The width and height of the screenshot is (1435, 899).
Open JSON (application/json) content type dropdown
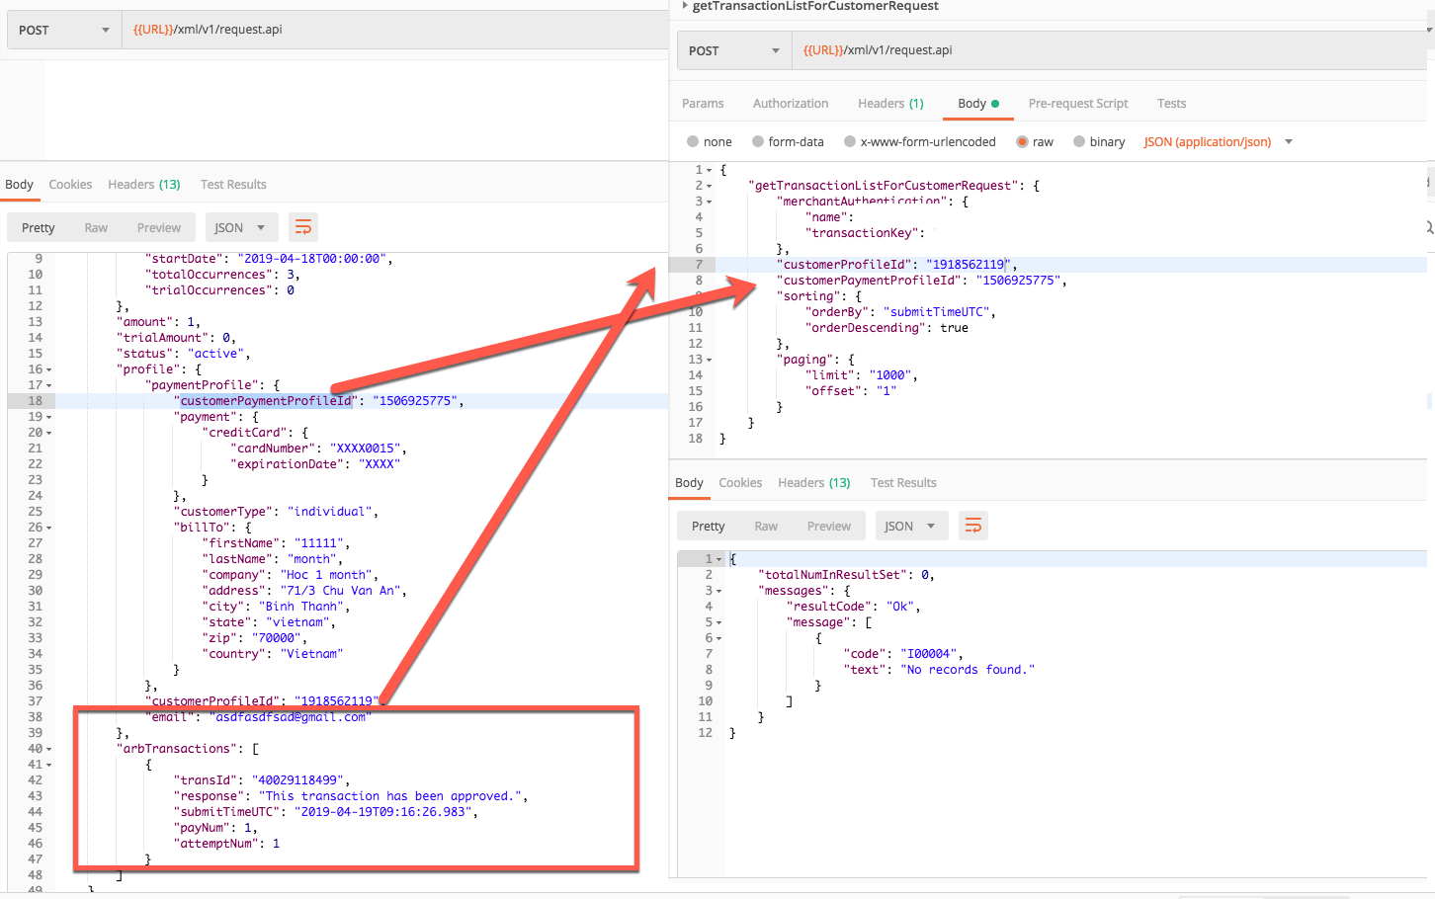pyautogui.click(x=1218, y=142)
